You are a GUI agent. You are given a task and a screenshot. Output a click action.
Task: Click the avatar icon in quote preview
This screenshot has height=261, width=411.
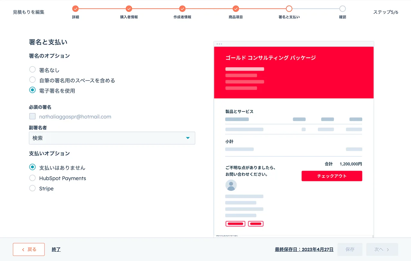(231, 185)
